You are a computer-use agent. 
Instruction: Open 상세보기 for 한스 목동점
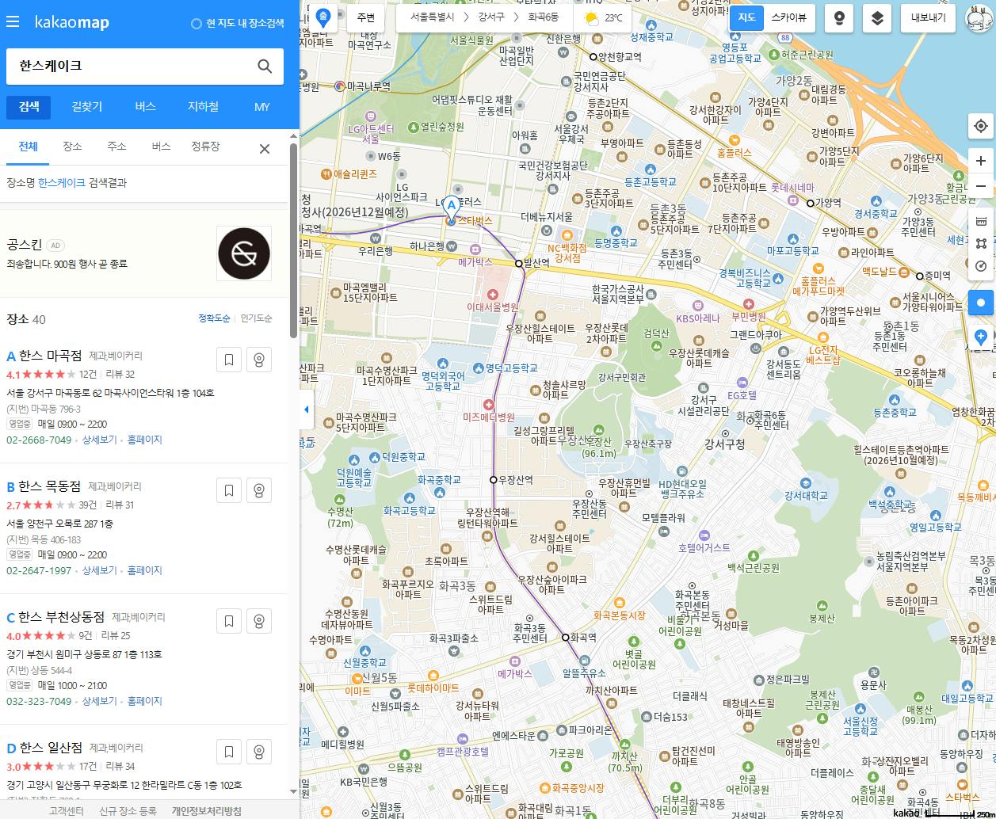coord(100,570)
